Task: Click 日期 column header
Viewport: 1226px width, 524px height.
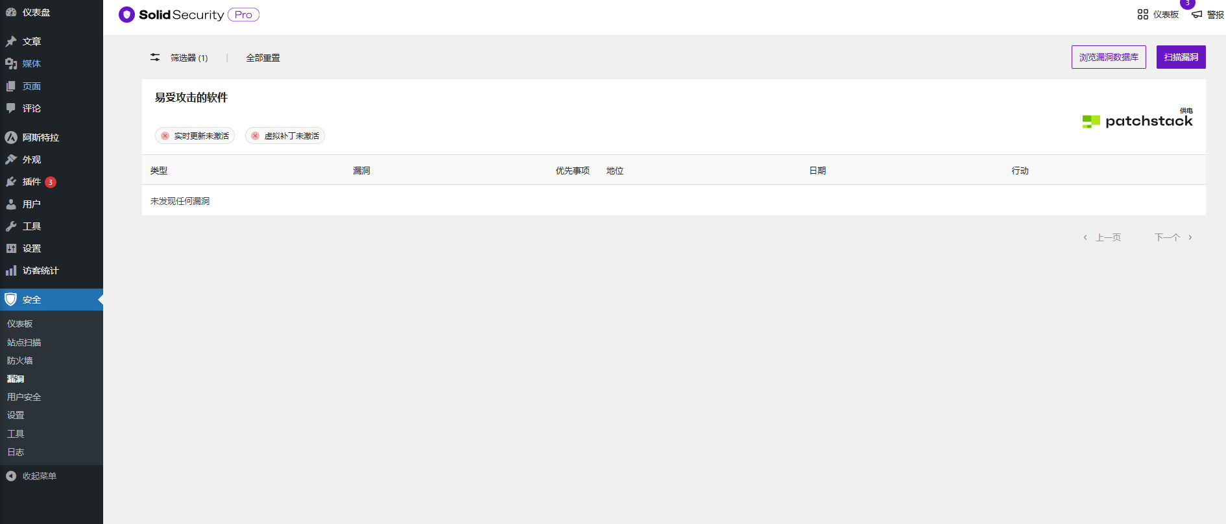Action: (x=817, y=171)
